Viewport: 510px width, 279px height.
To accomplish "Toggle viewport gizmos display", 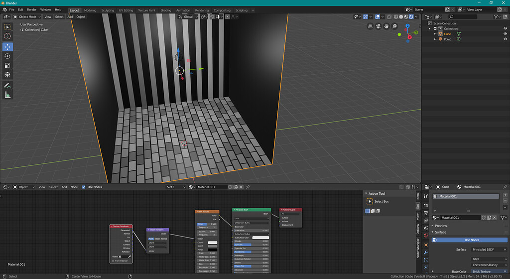I will tap(366, 16).
